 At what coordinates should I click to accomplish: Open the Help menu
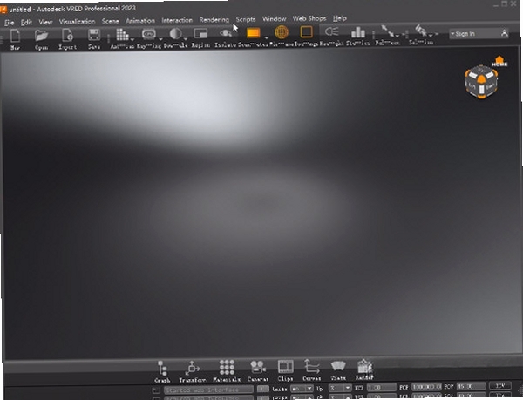[x=340, y=18]
